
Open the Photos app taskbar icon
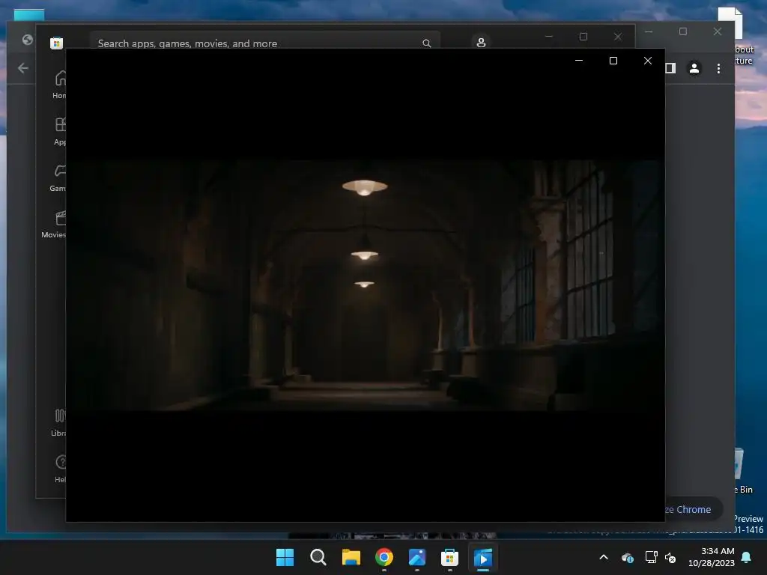pos(416,557)
